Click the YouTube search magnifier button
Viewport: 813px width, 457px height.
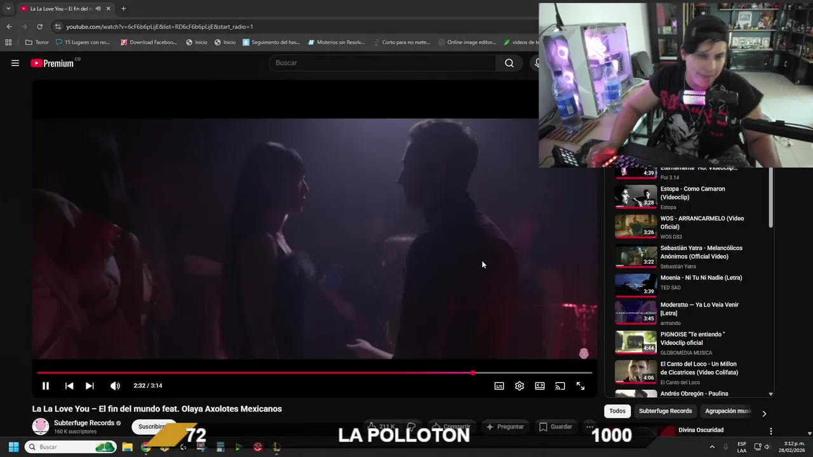click(509, 63)
